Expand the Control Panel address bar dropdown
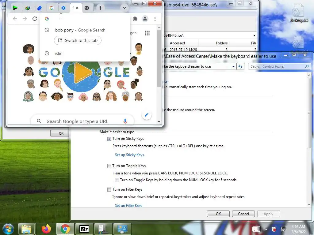314x235 pixels. tap(233, 66)
